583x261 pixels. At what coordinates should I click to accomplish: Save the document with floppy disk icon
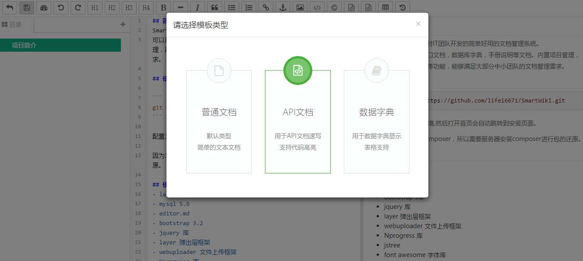(26, 7)
